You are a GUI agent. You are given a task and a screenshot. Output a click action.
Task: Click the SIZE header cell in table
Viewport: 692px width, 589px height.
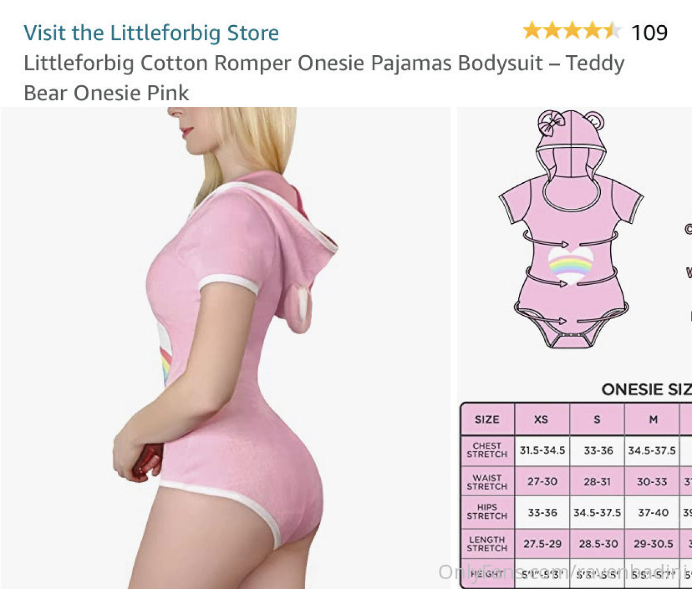click(x=487, y=419)
